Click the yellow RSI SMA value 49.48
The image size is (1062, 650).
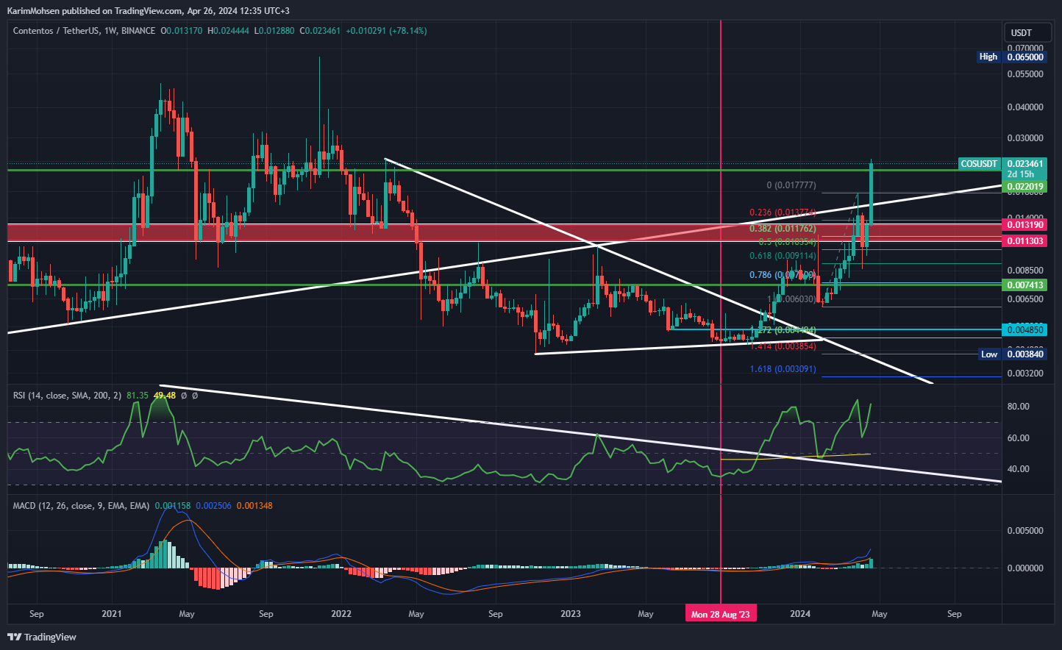[x=165, y=396]
